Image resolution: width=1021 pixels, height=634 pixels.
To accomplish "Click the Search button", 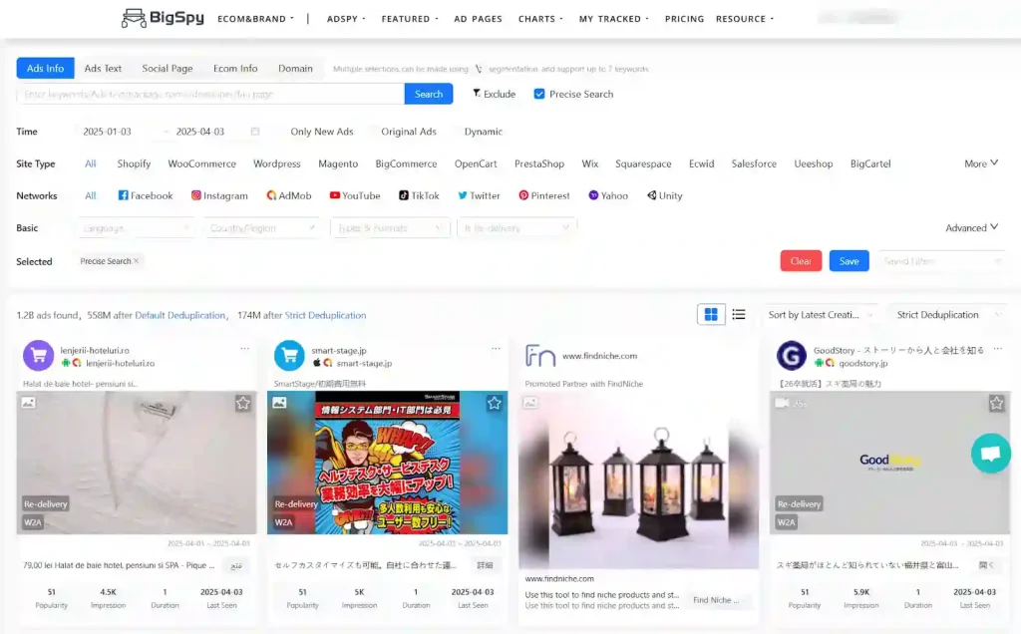I will (x=429, y=94).
